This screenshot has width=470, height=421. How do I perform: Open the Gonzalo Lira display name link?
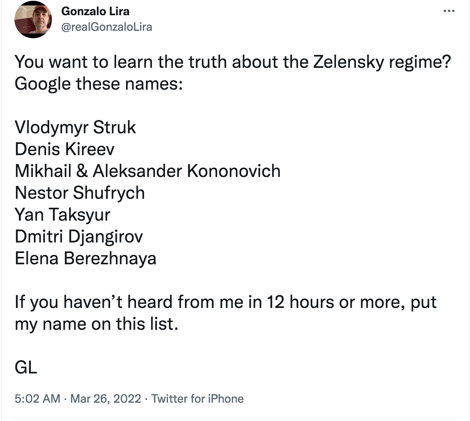tap(95, 11)
